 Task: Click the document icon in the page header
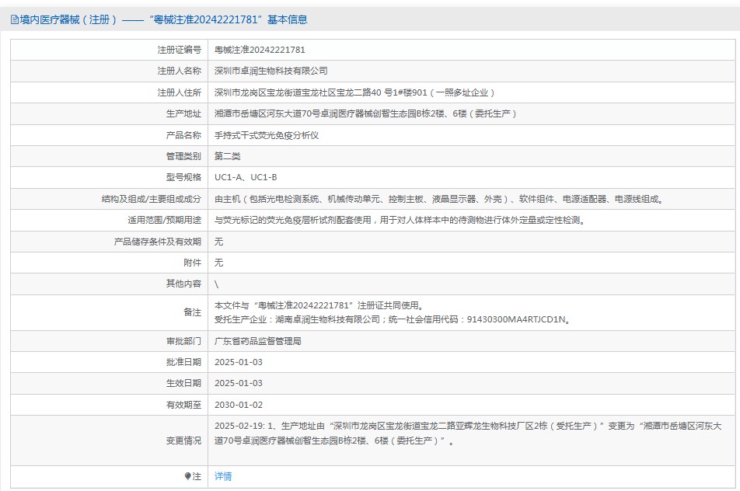click(x=14, y=19)
